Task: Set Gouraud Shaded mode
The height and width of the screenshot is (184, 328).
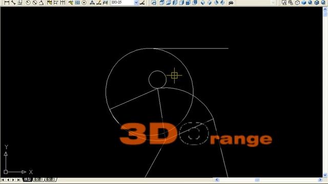Action: [311, 3]
